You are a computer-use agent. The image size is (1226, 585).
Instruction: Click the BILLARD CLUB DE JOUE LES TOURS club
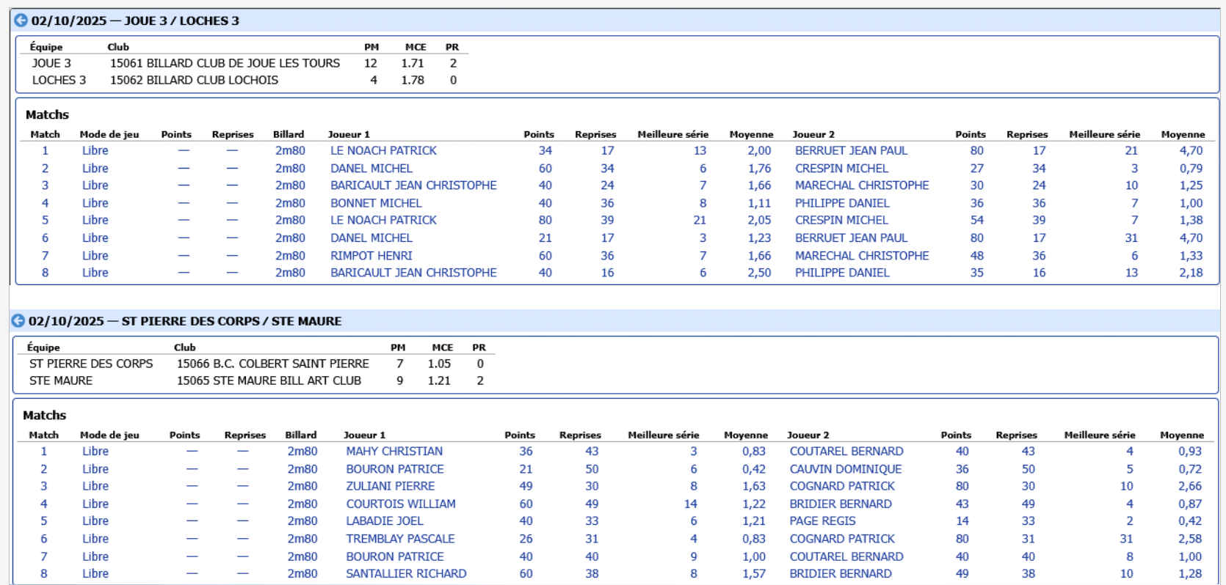225,63
